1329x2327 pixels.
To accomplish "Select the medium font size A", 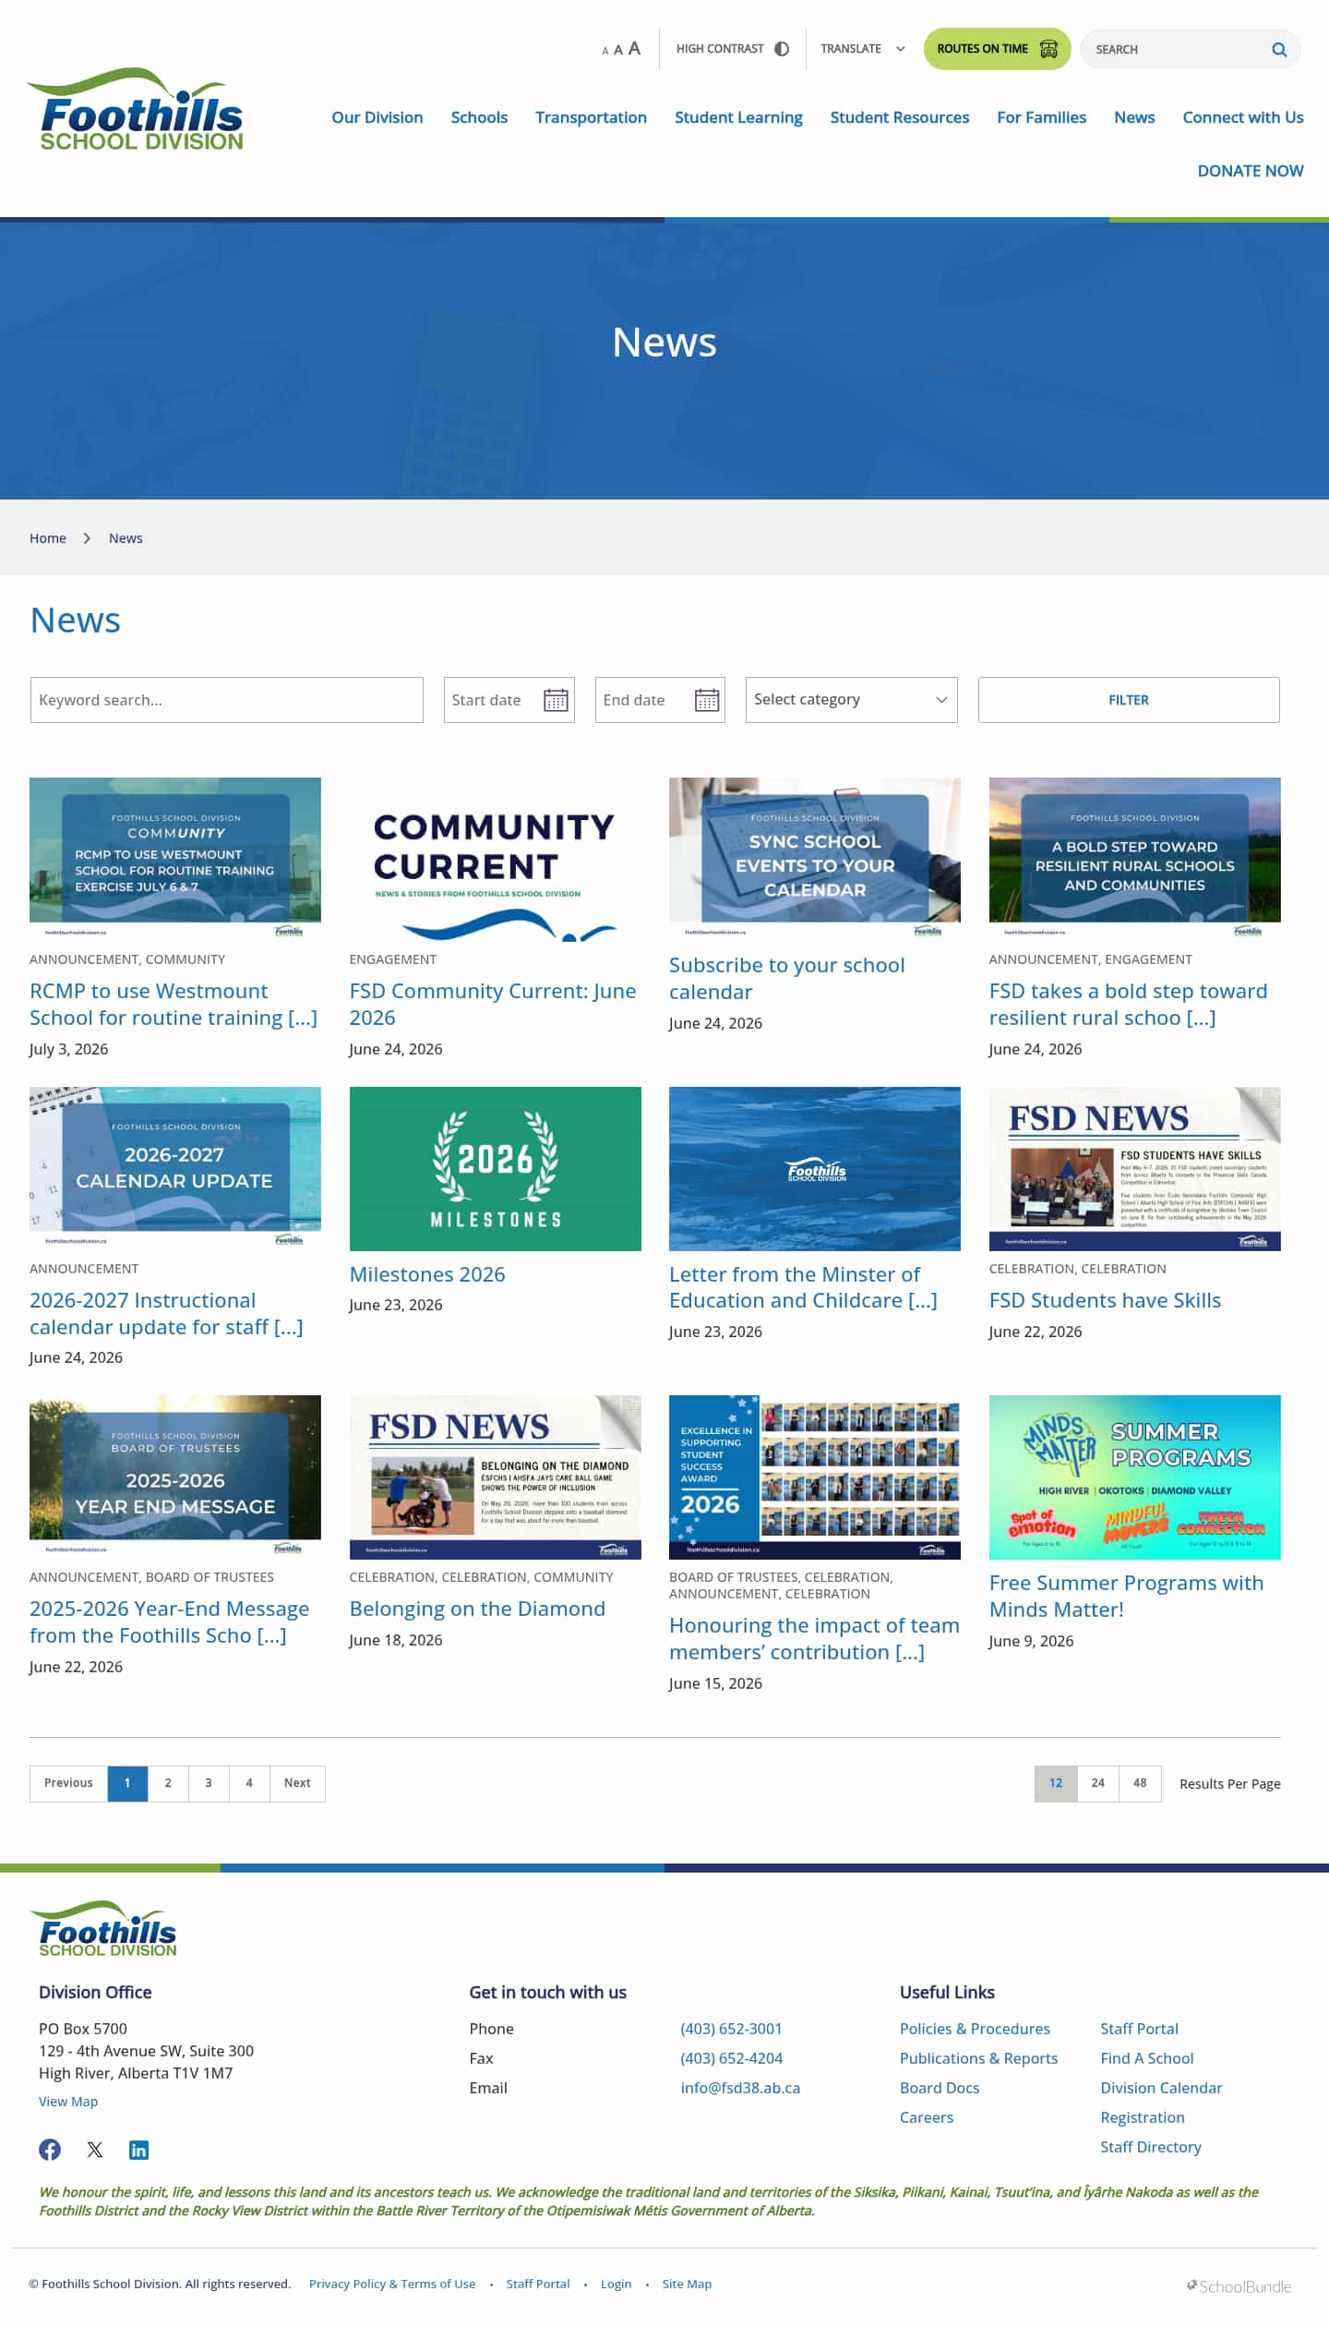I will pyautogui.click(x=618, y=50).
